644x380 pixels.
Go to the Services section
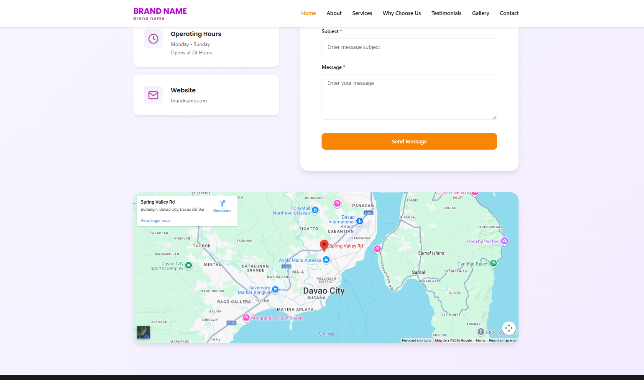pyautogui.click(x=362, y=13)
